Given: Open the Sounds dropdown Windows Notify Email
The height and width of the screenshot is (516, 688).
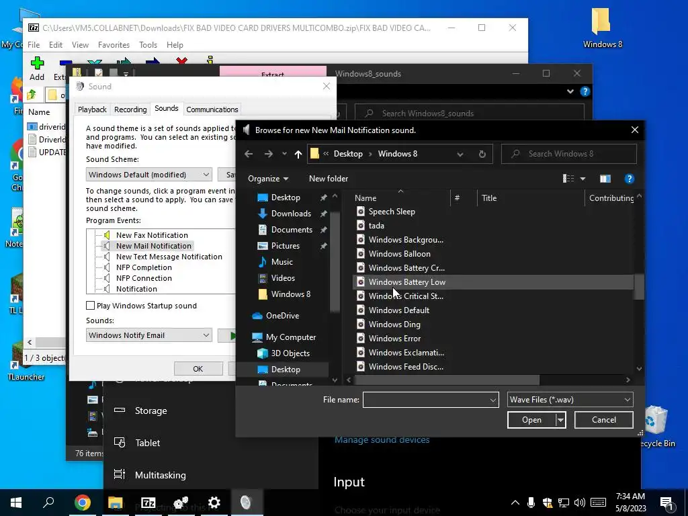Looking at the screenshot, I should coord(148,335).
